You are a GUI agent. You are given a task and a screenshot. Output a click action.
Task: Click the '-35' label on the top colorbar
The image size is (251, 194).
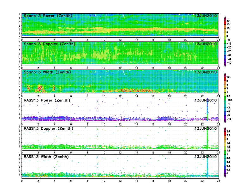coord(229,59)
